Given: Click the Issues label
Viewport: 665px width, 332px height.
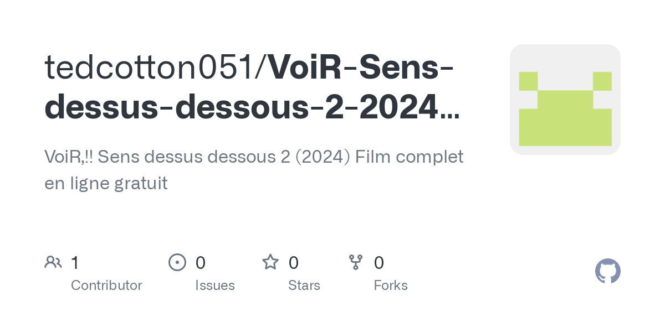Looking at the screenshot, I should pyautogui.click(x=215, y=286).
